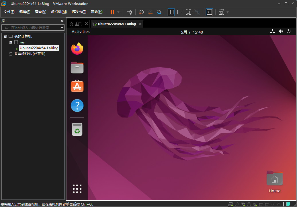Open the Ubuntu power menu icon

[x=288, y=31]
